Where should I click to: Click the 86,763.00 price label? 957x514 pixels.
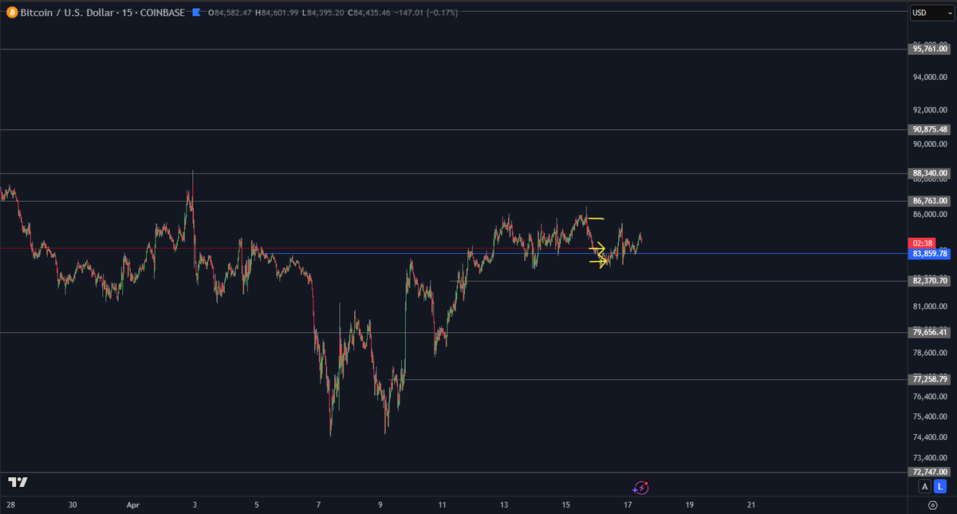coord(930,201)
